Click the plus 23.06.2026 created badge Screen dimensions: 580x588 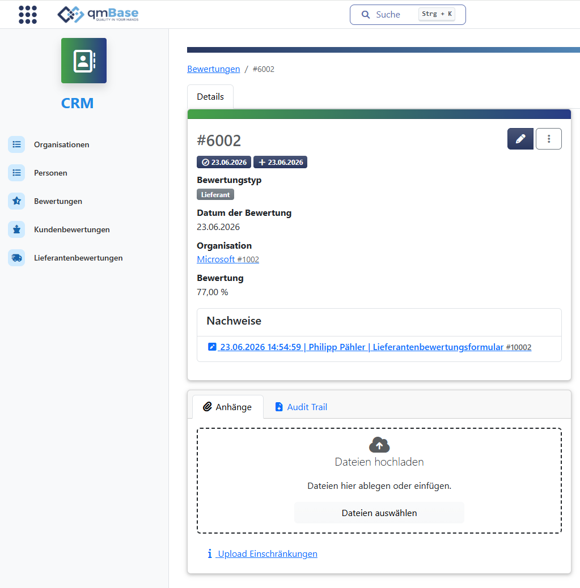coord(281,162)
